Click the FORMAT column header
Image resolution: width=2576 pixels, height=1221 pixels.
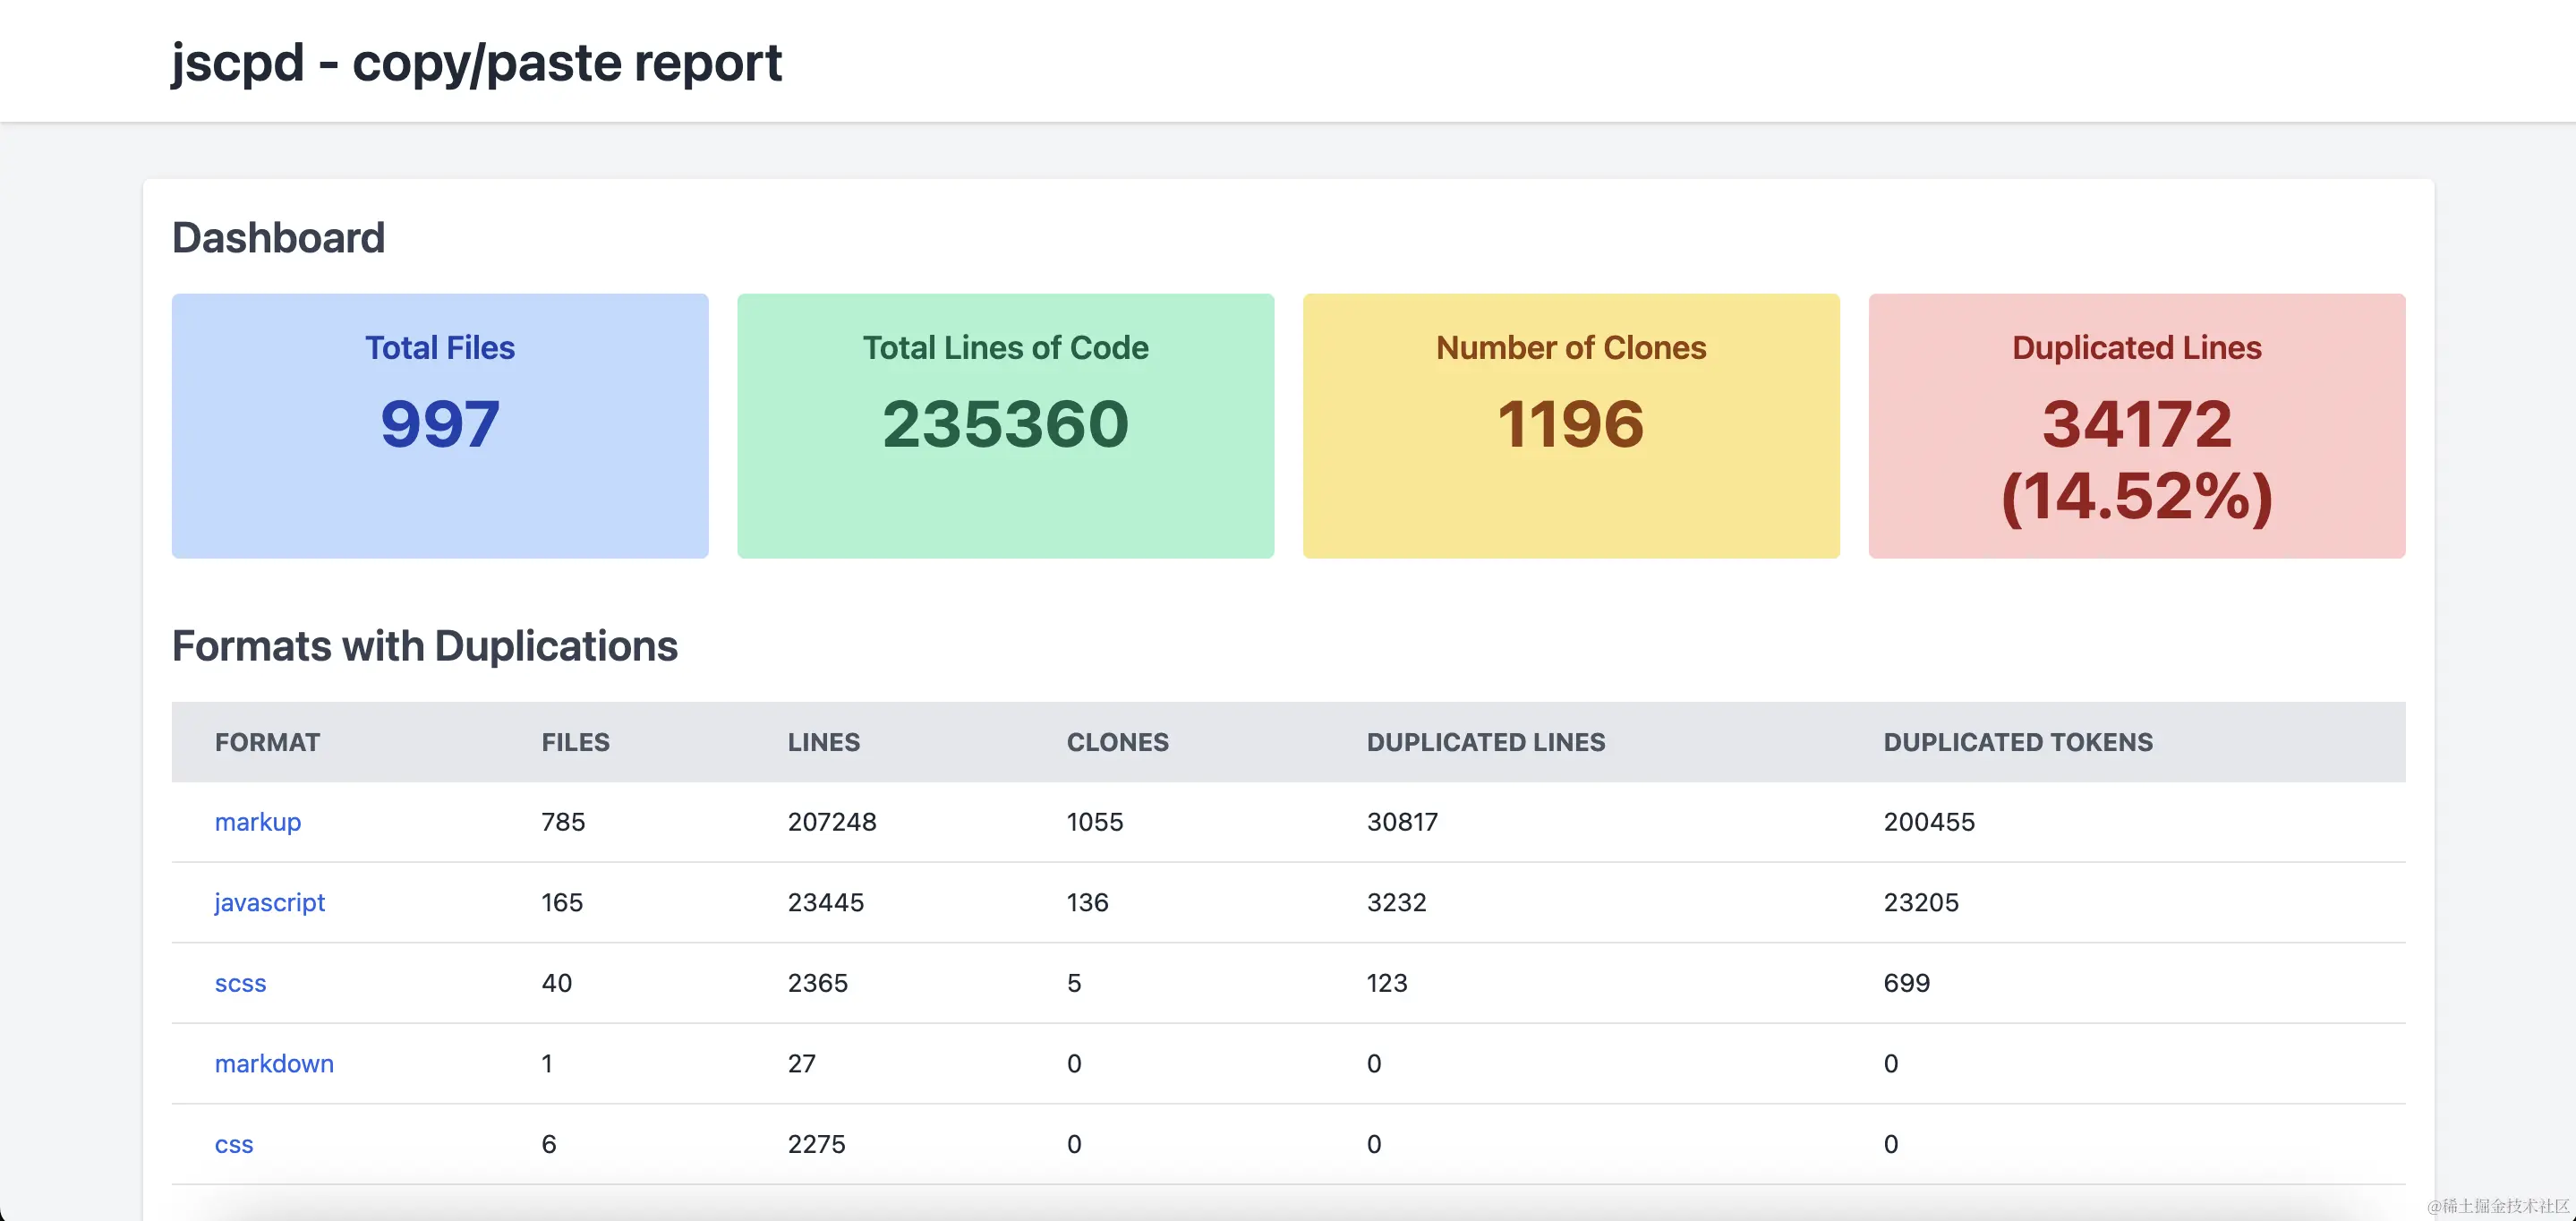pos(267,742)
